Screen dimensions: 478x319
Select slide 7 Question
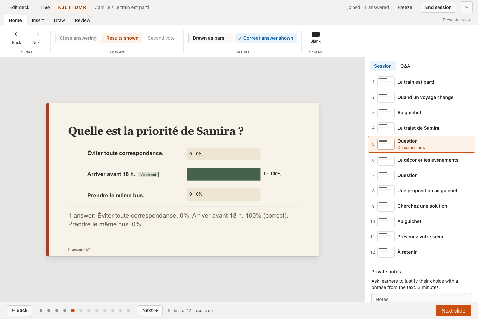click(x=422, y=175)
